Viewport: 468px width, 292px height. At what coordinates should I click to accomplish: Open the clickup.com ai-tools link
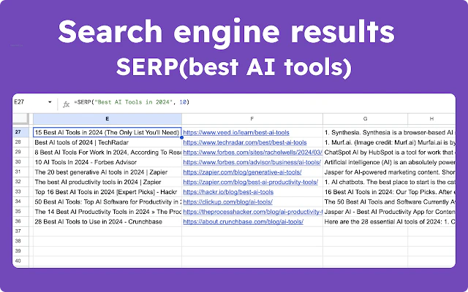coord(227,202)
